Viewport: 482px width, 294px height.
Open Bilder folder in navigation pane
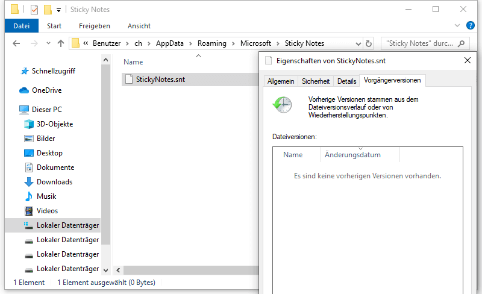(x=46, y=139)
